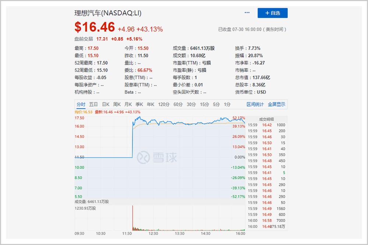Select the 16.50 trade with 350 shares

pyautogui.click(x=266, y=155)
